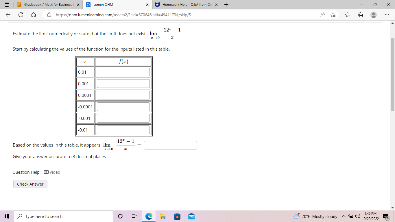Expand the system tray notifications area

click(344, 216)
